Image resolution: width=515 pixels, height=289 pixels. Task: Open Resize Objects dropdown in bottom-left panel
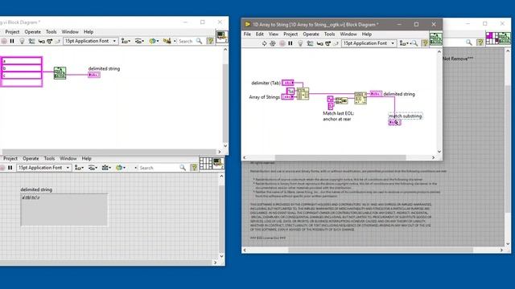[105, 168]
